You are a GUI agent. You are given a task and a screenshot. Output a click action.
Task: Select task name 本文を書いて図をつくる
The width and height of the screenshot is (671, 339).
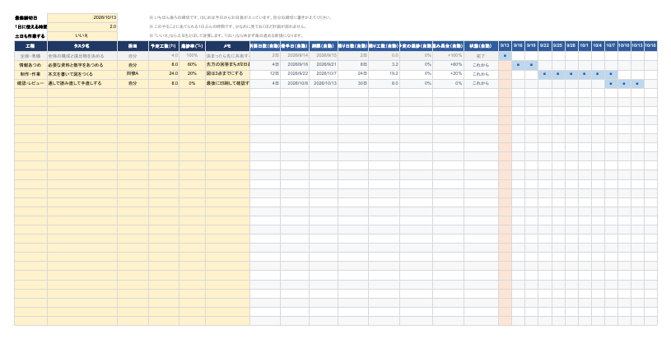point(82,74)
